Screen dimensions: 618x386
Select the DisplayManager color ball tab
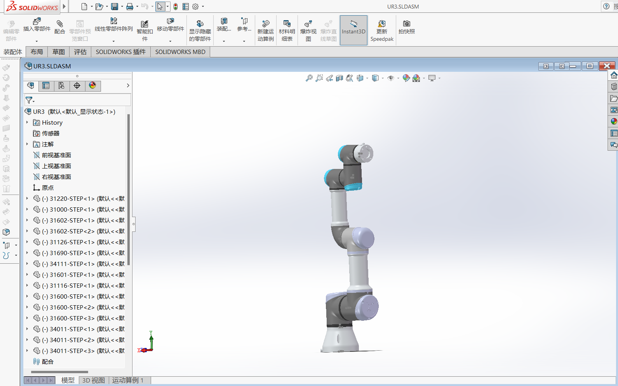[92, 85]
